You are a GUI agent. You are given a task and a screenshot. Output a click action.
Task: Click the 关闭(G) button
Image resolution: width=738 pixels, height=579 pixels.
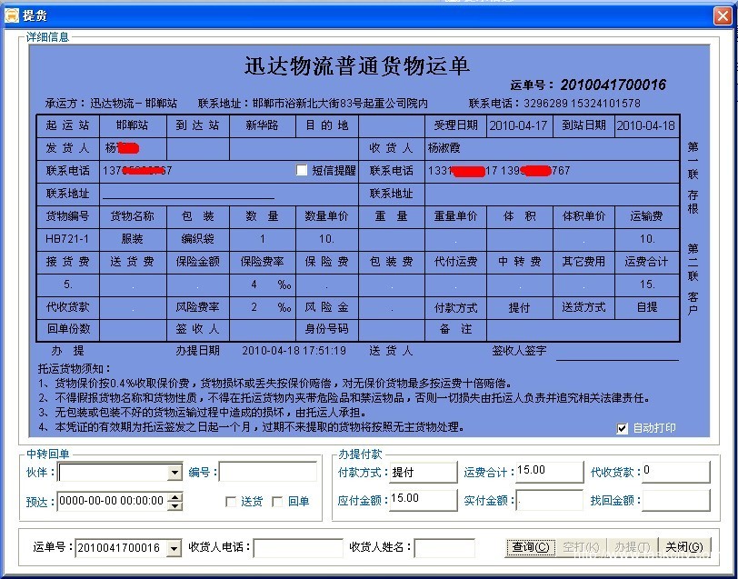pos(683,547)
